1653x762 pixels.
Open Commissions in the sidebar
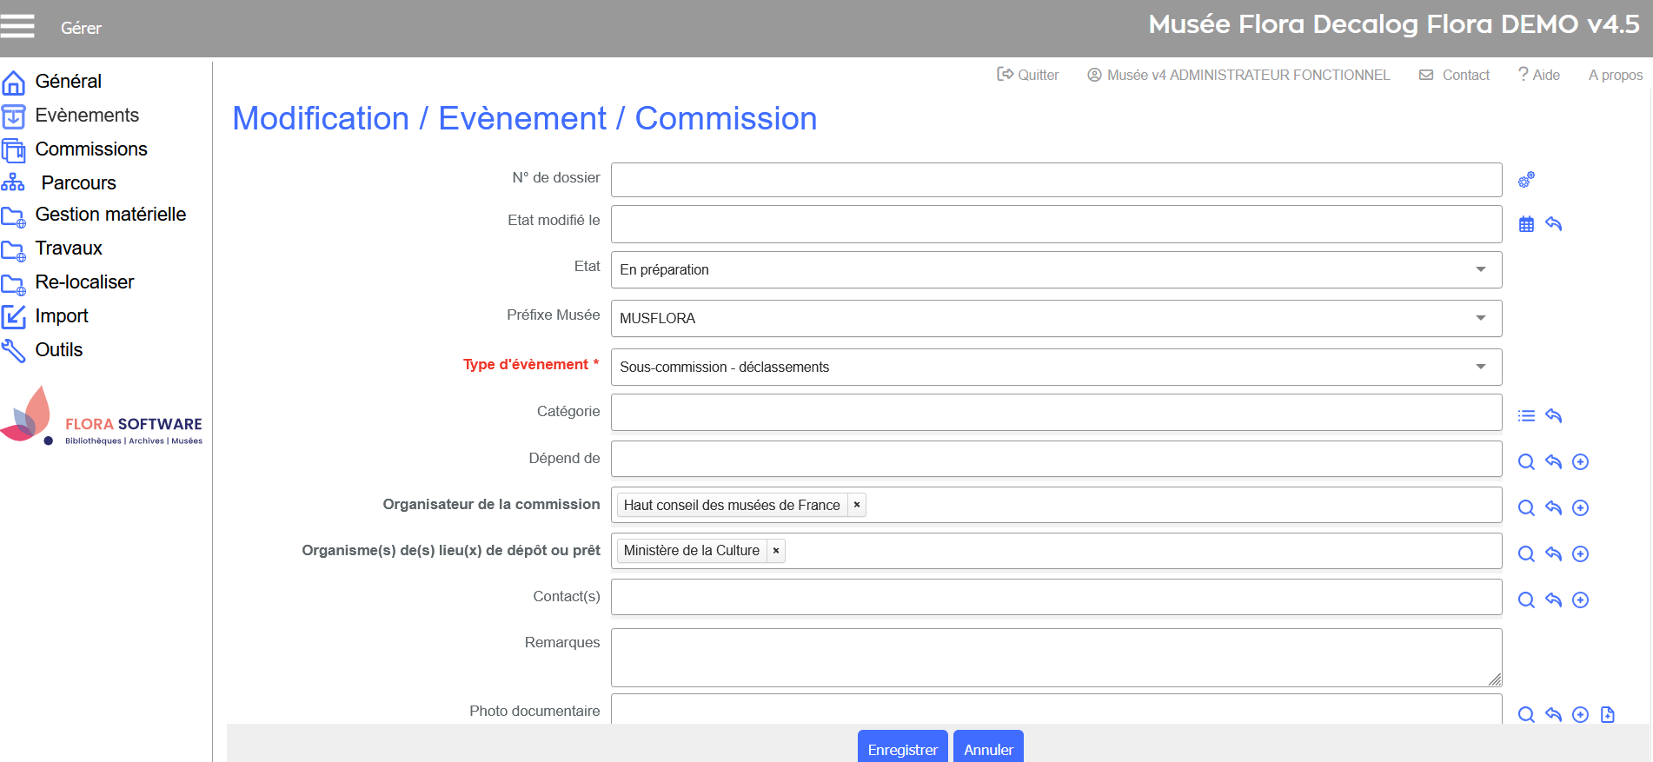(90, 149)
